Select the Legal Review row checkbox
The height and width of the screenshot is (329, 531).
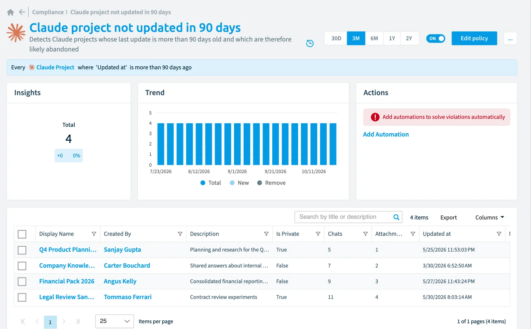(x=22, y=297)
